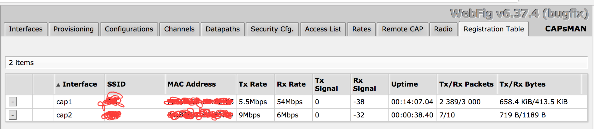Sort by the Interface column arrow

58,85
